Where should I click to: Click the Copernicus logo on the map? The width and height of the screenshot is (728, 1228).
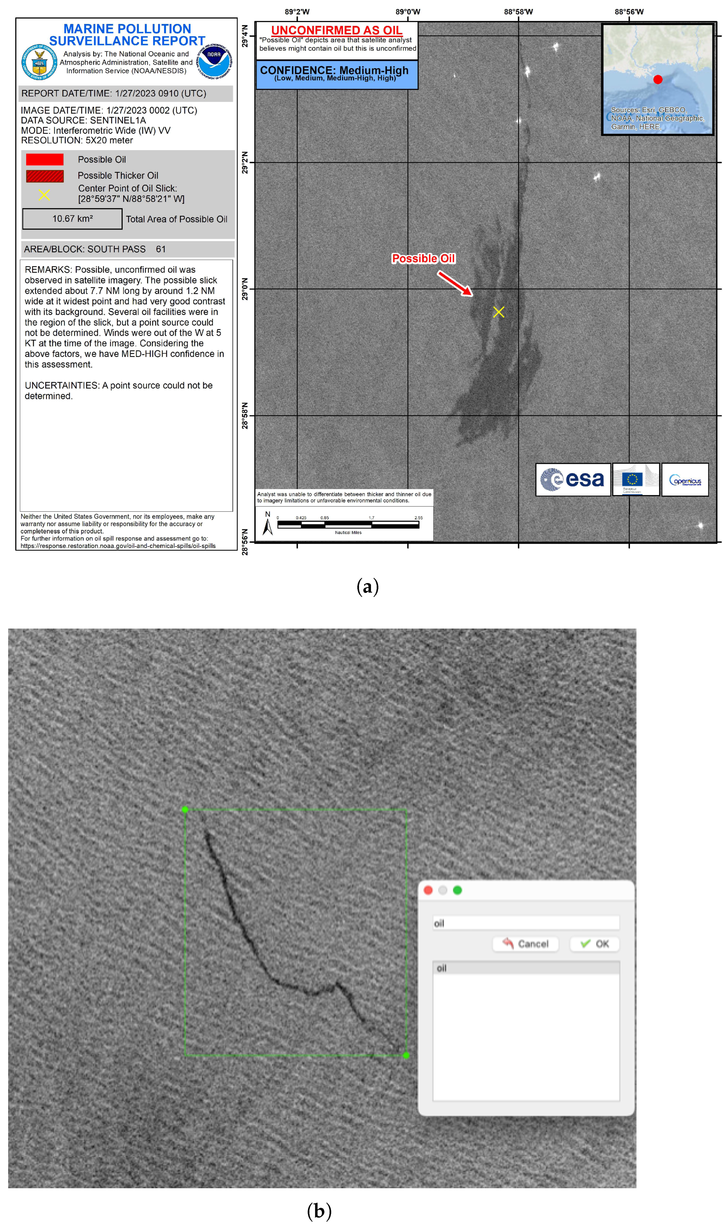tap(685, 480)
